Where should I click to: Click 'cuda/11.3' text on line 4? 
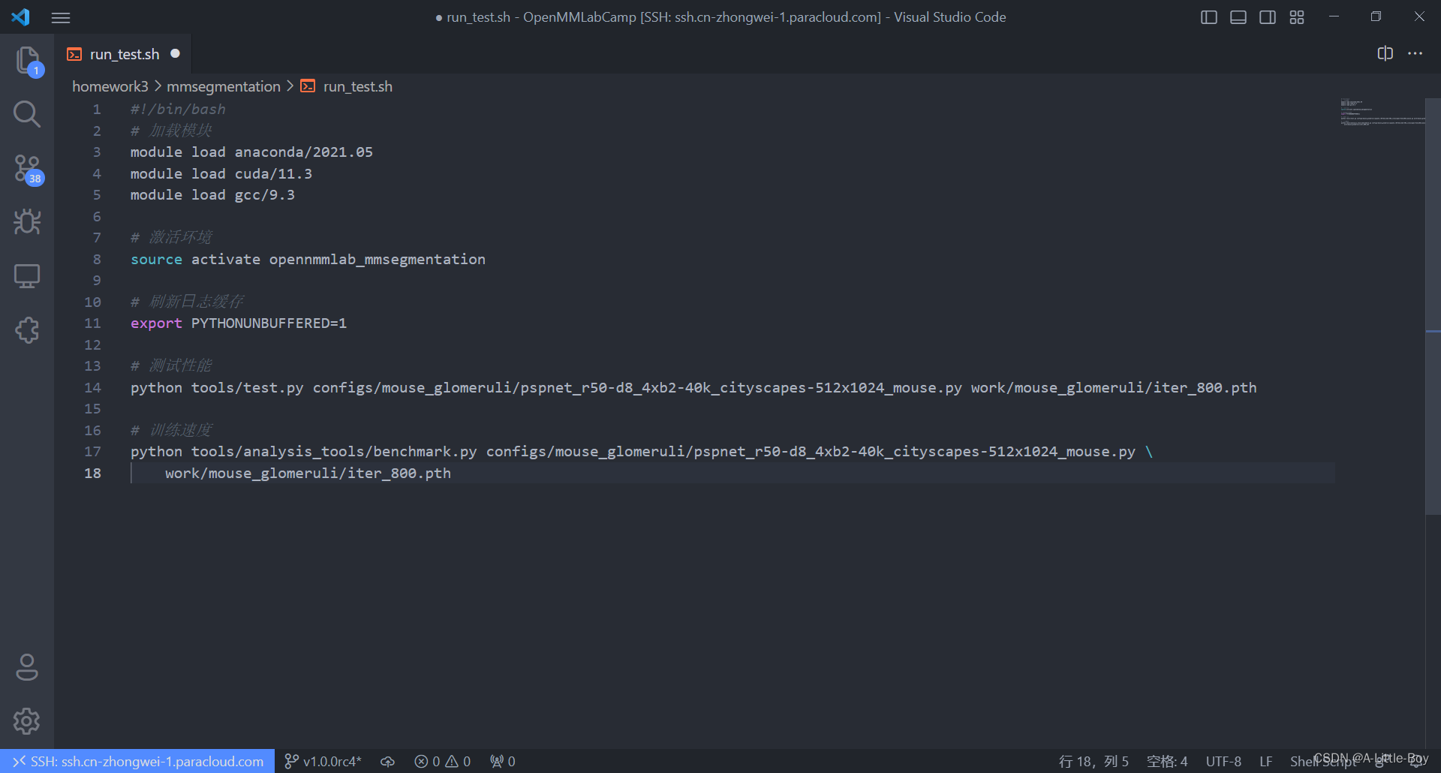(273, 173)
